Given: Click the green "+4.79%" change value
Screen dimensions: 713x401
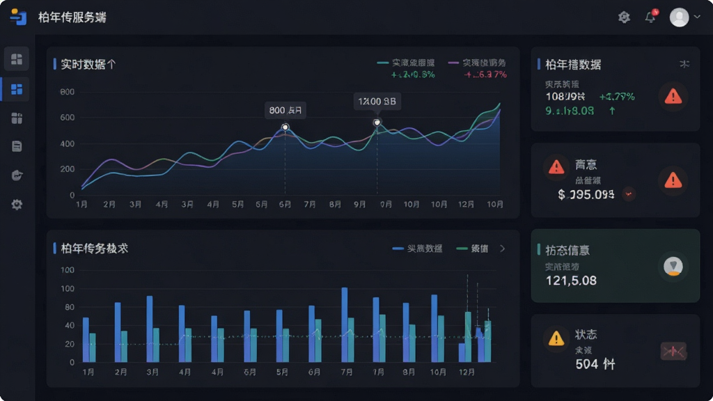Looking at the screenshot, I should [617, 96].
